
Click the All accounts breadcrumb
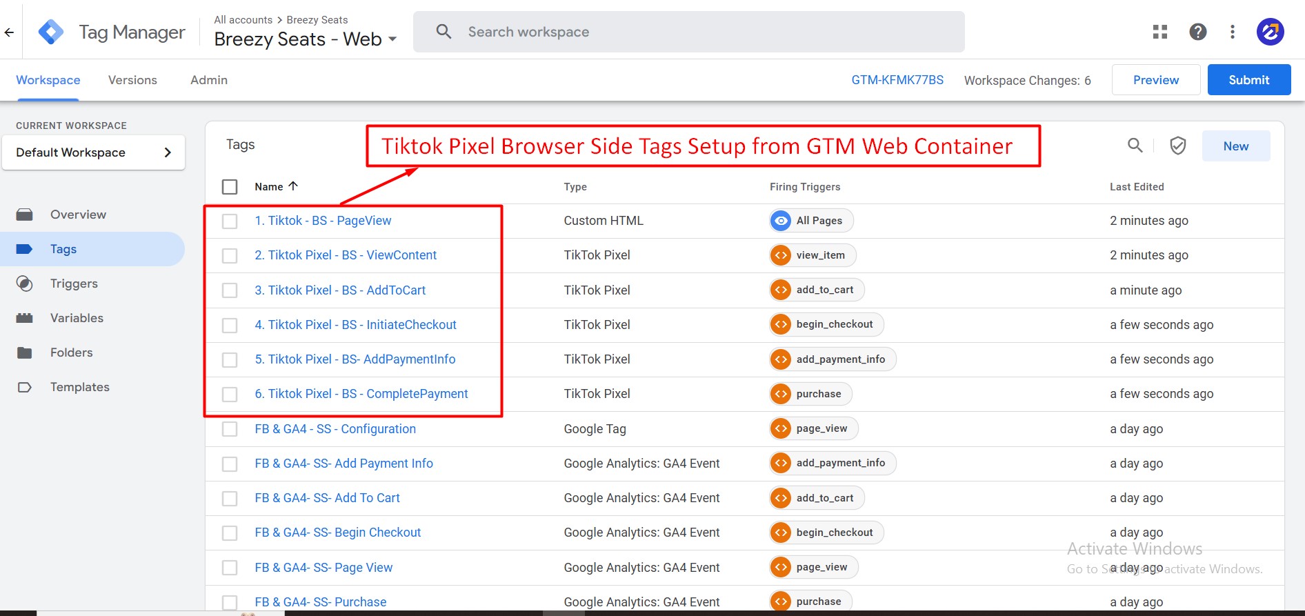point(243,20)
